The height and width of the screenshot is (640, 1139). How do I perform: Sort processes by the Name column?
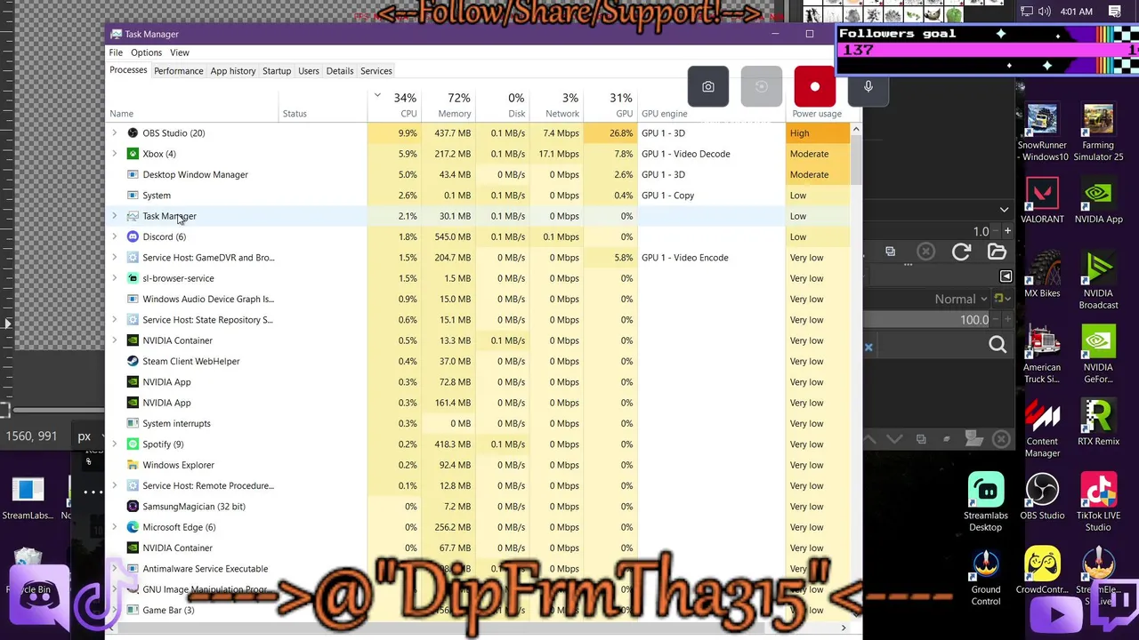122,114
